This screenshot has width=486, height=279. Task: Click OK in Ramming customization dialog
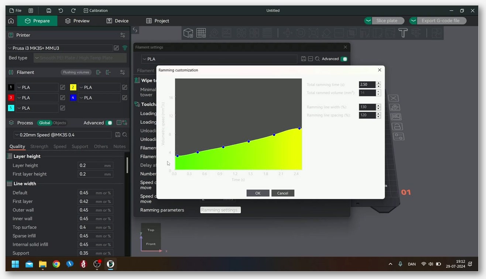click(x=258, y=193)
